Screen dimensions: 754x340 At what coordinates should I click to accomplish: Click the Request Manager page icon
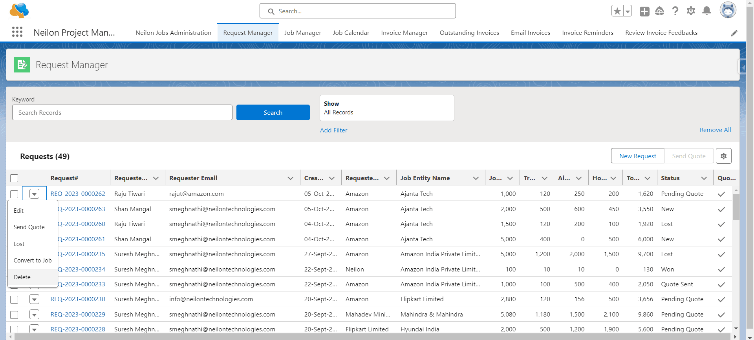pos(22,65)
